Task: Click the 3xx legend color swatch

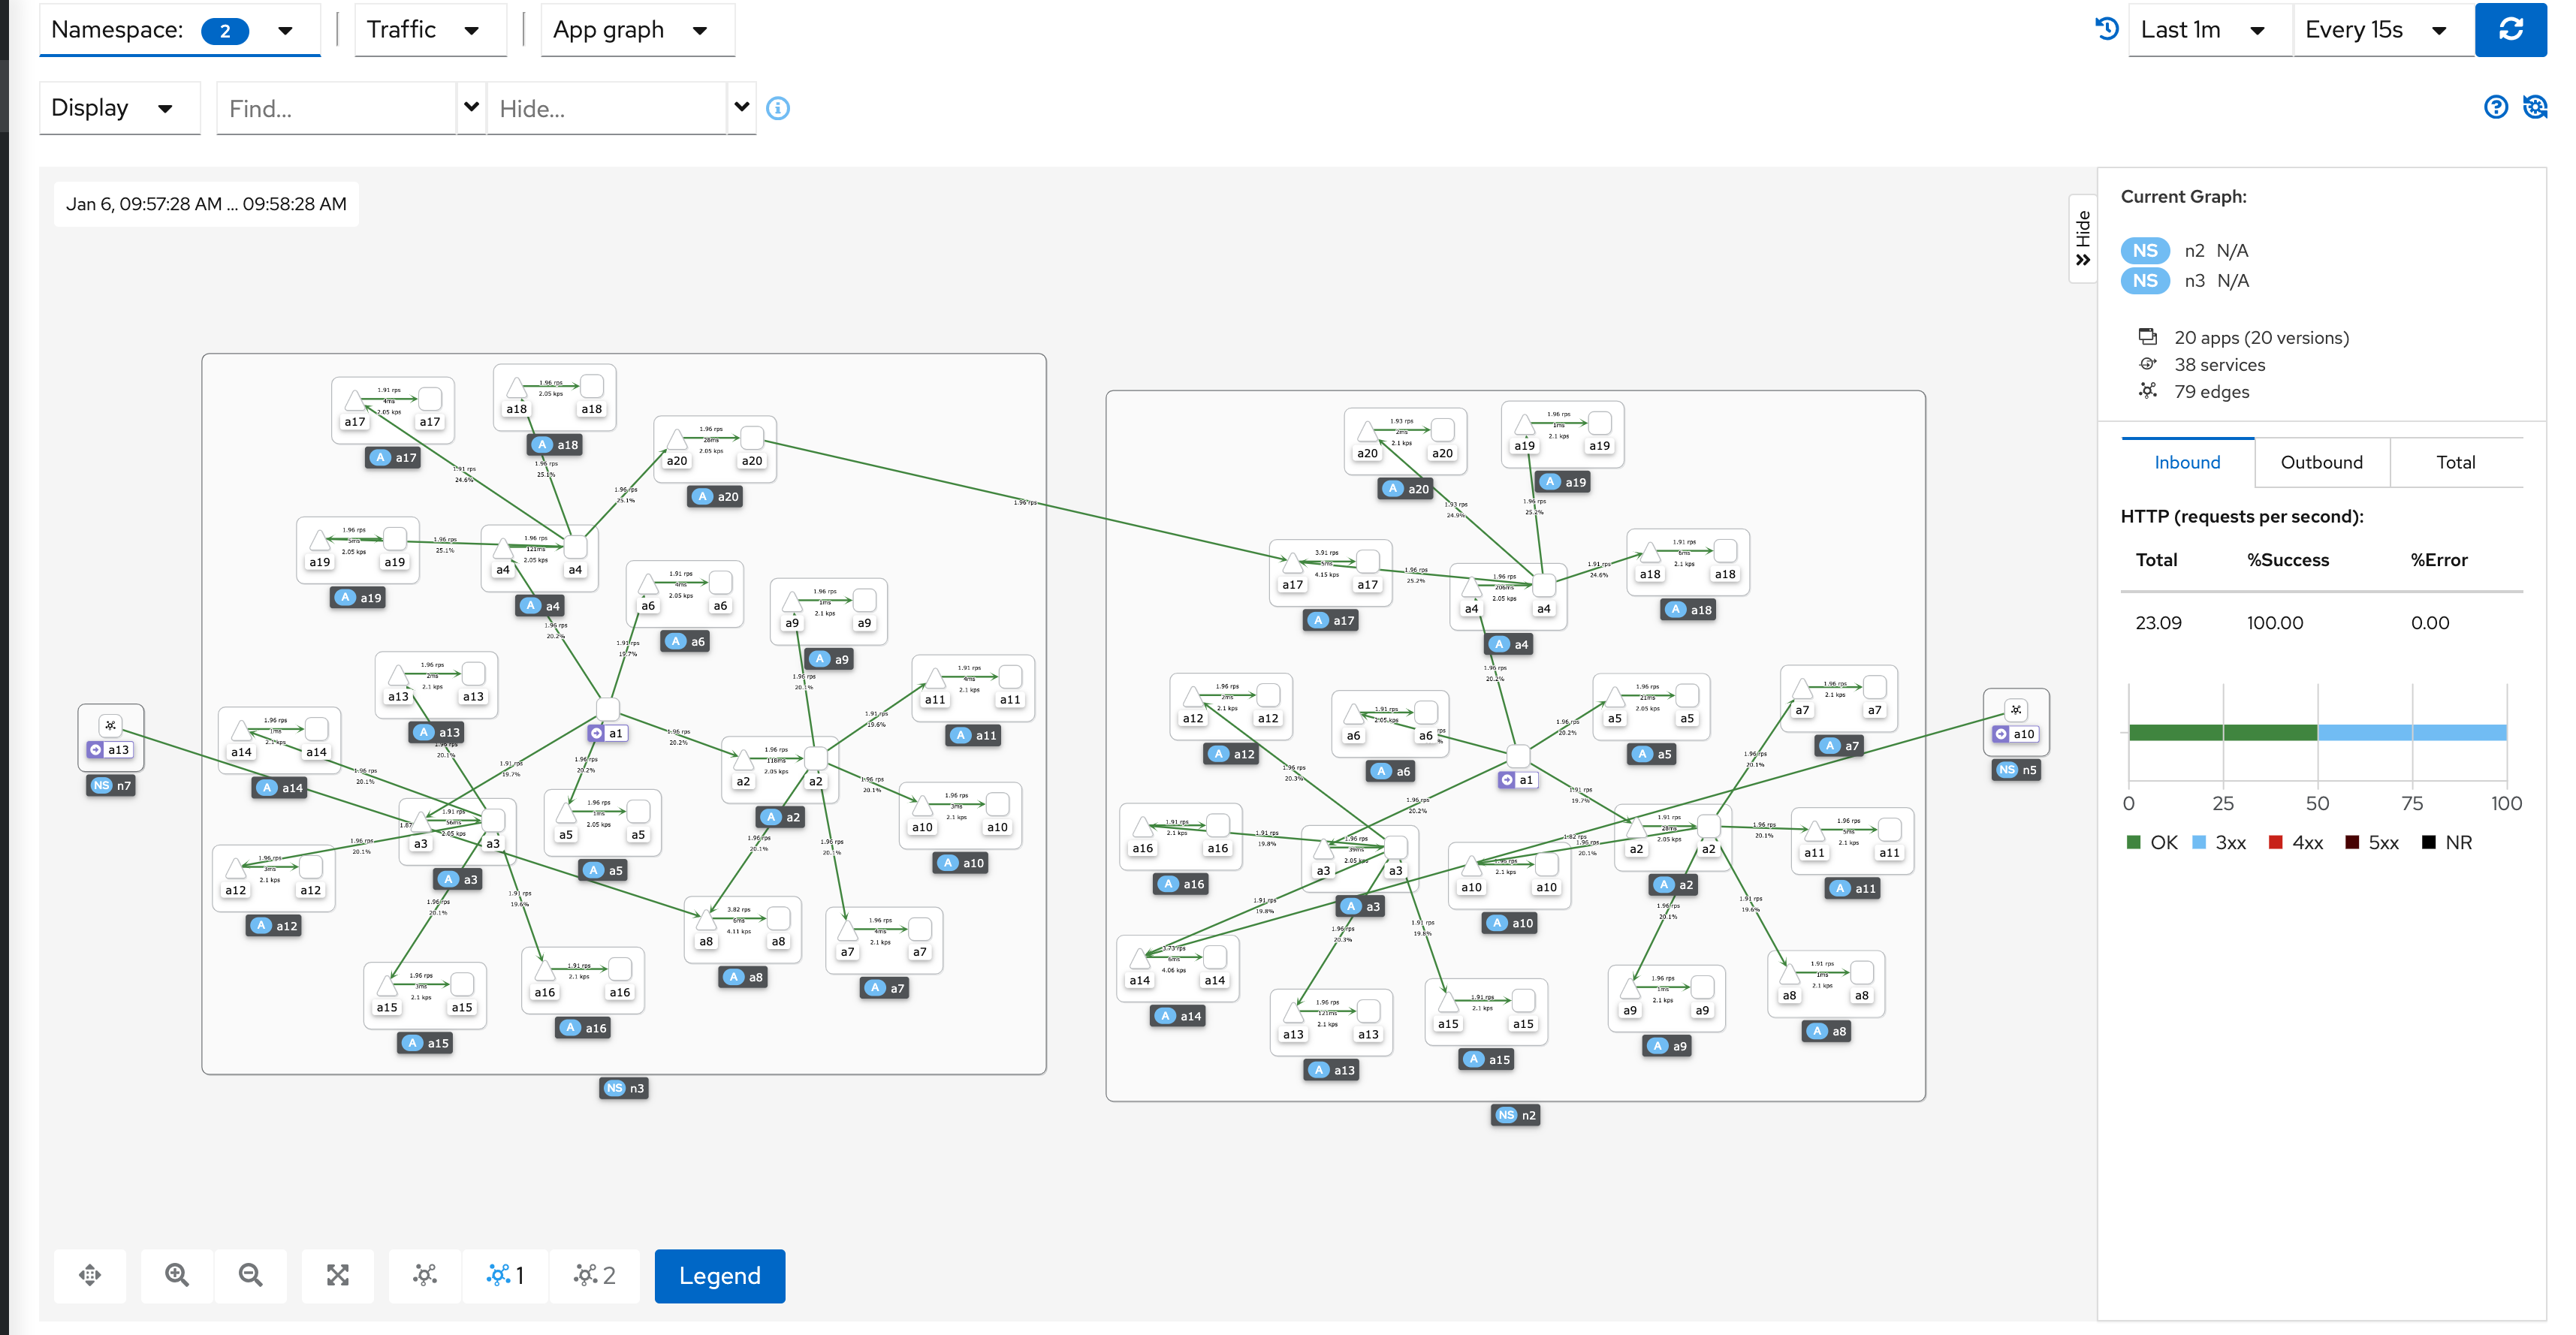Action: [2198, 842]
